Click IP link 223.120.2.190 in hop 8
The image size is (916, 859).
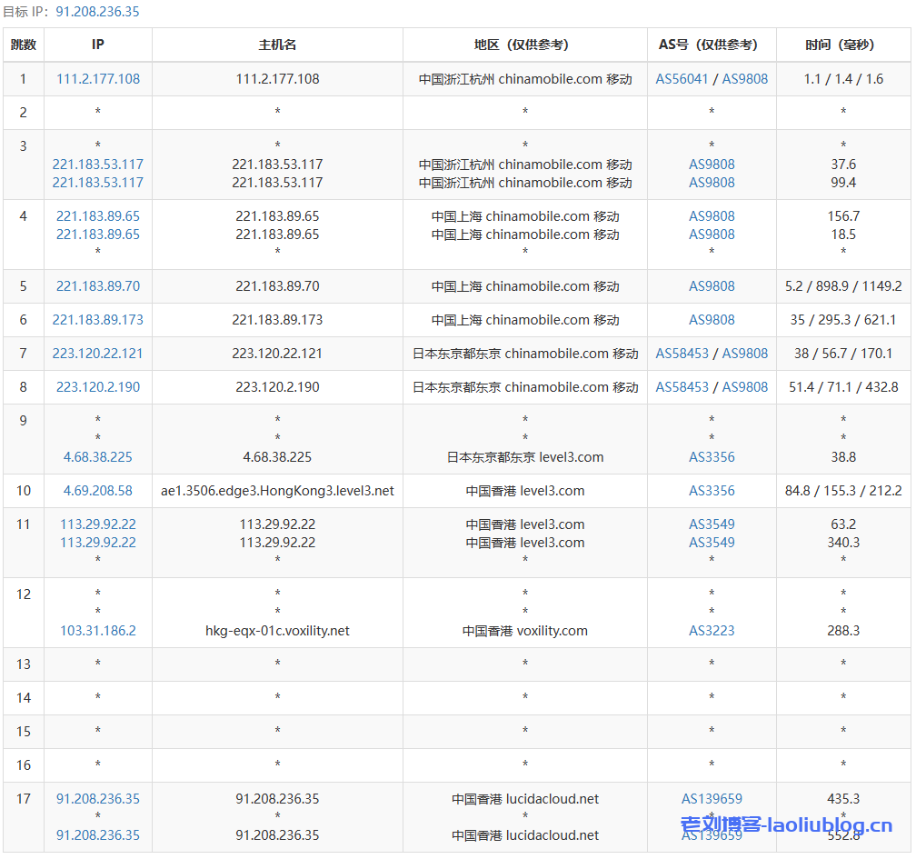tap(98, 387)
